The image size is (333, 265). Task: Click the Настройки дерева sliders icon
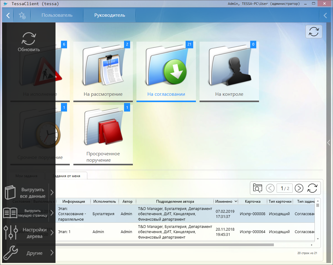click(11, 233)
